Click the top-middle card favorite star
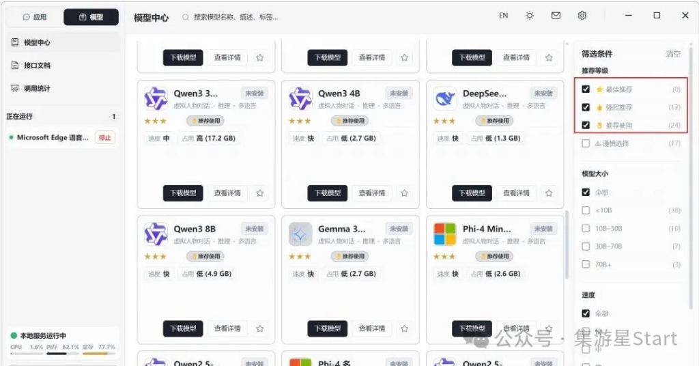Viewport: 699px width, 366px height. 404,57
